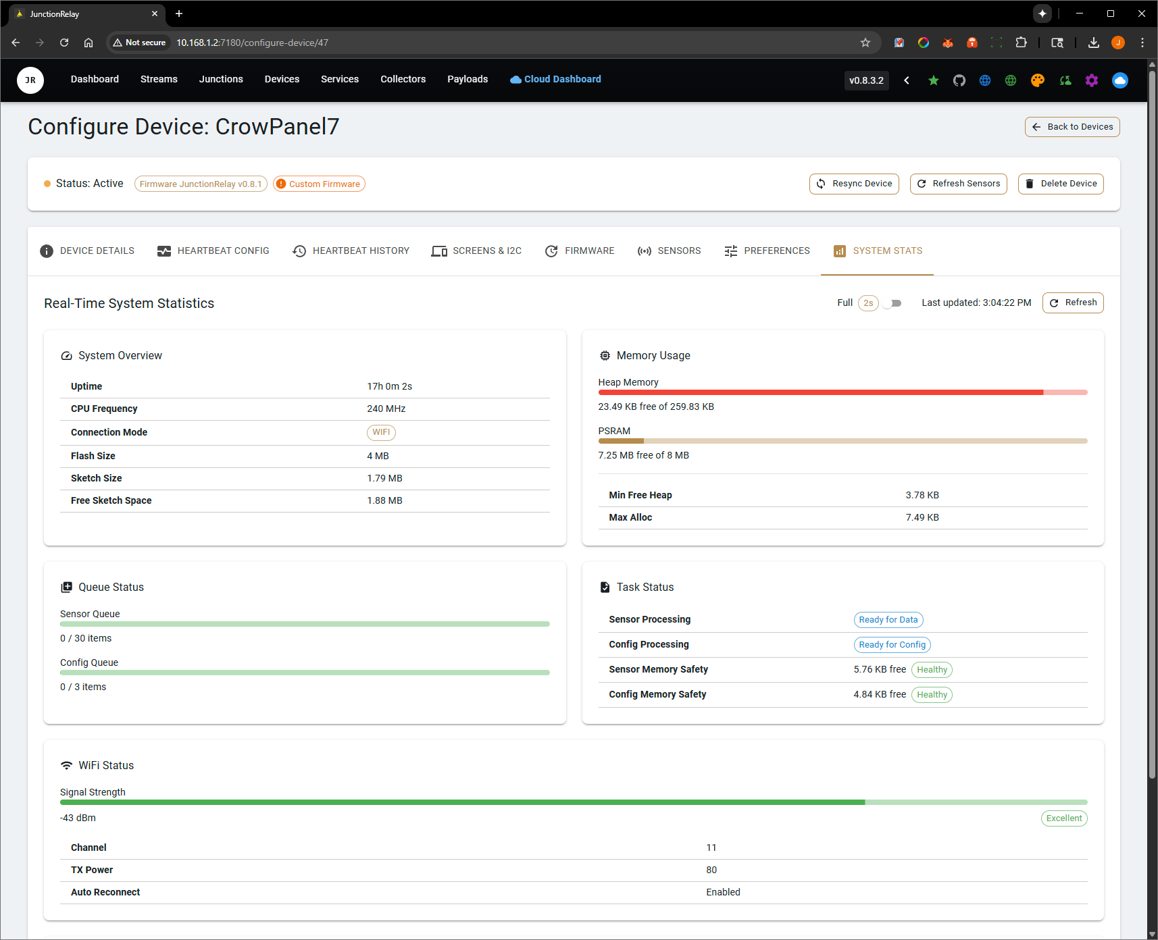Click Delete Device button
1158x940 pixels.
coord(1061,184)
